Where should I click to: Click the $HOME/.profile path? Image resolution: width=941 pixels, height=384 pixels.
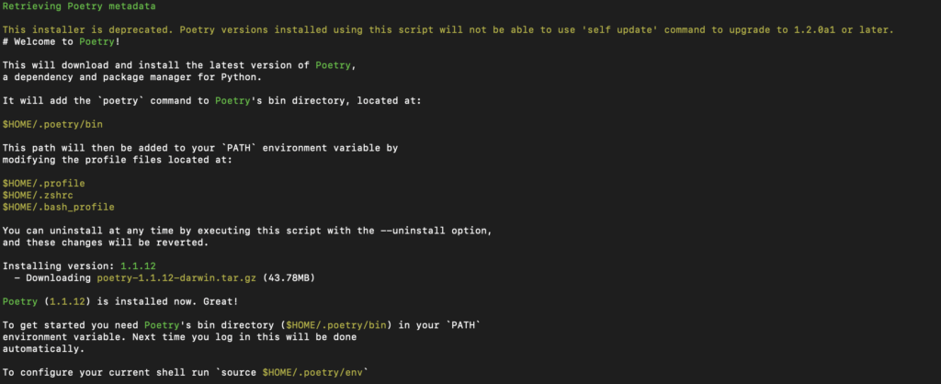click(x=43, y=184)
